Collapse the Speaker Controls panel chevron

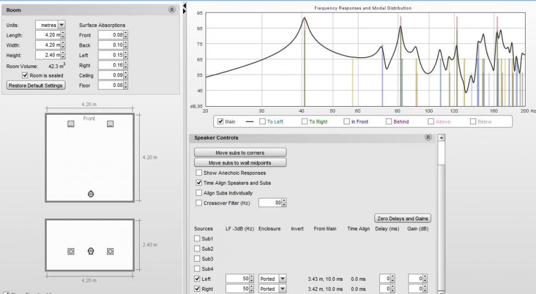[428, 137]
